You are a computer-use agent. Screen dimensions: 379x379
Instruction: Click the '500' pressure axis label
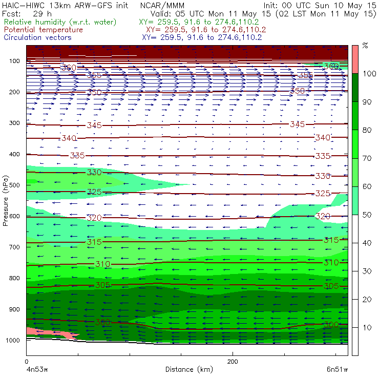(14, 185)
